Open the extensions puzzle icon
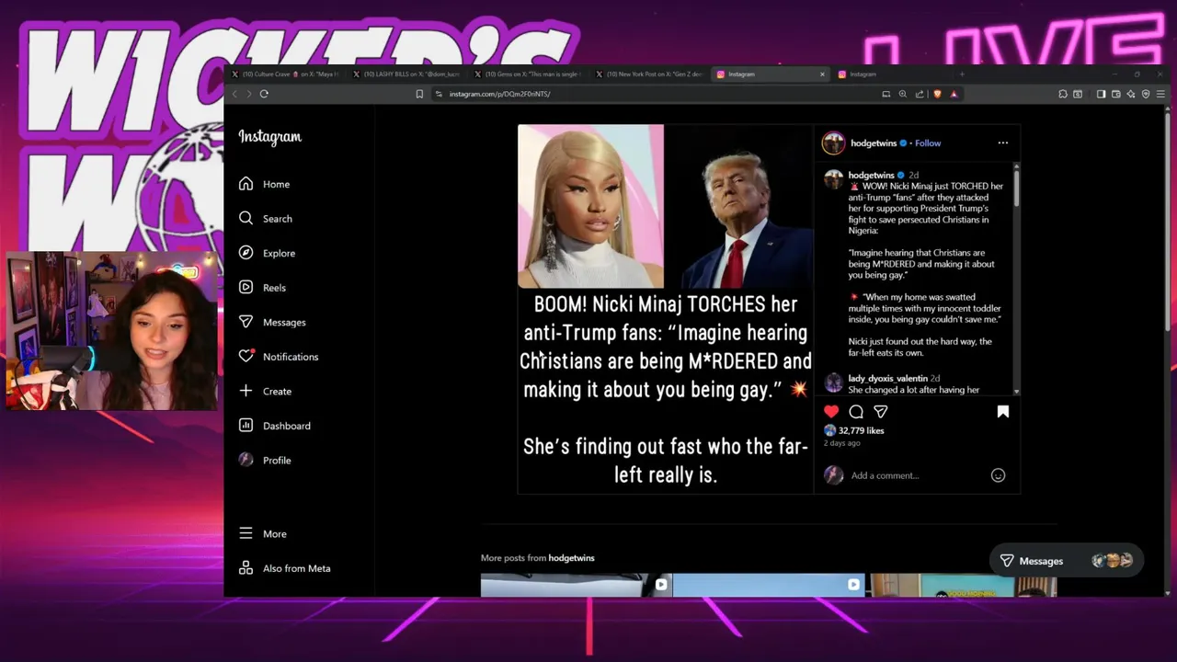 pos(1063,94)
